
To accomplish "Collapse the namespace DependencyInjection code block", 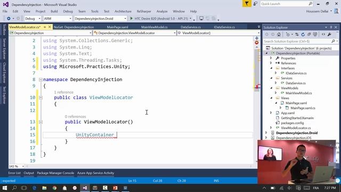I will (x=40, y=79).
